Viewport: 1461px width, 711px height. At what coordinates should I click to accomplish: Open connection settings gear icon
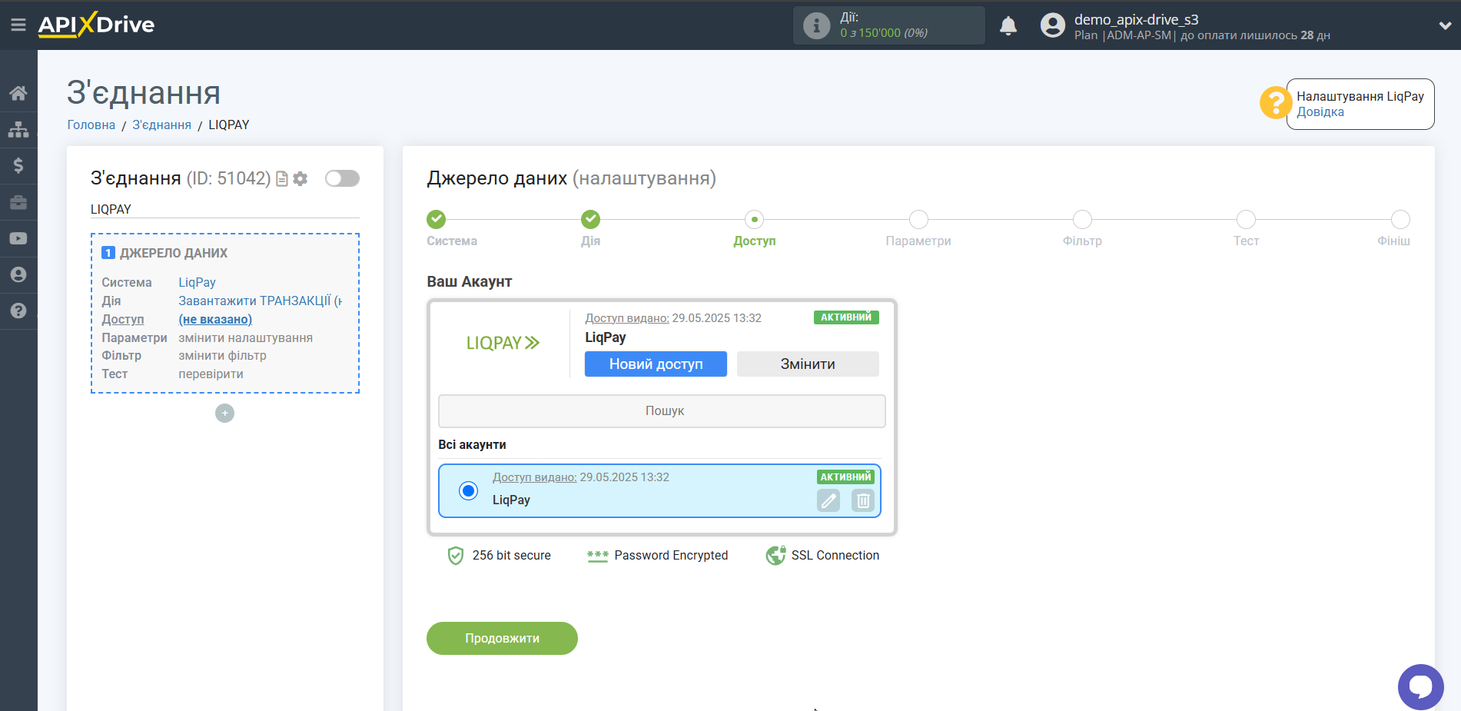[301, 179]
